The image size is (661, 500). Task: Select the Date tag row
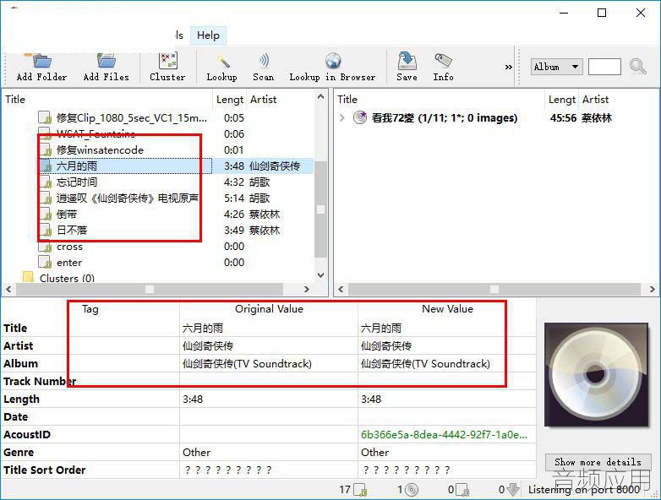(x=15, y=416)
